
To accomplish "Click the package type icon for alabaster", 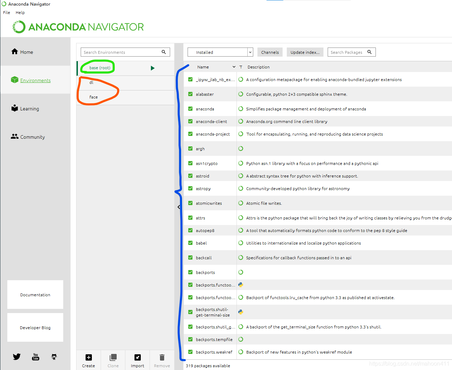I will pyautogui.click(x=241, y=94).
